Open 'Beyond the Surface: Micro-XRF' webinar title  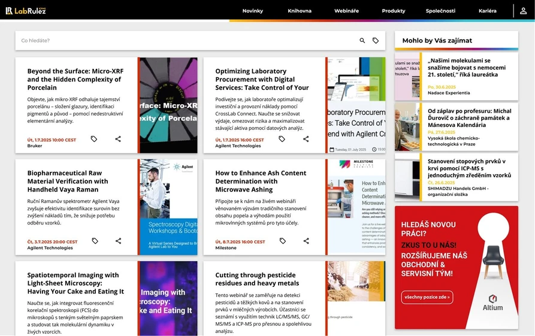click(75, 79)
